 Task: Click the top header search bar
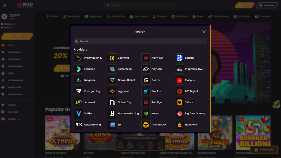[140, 5]
